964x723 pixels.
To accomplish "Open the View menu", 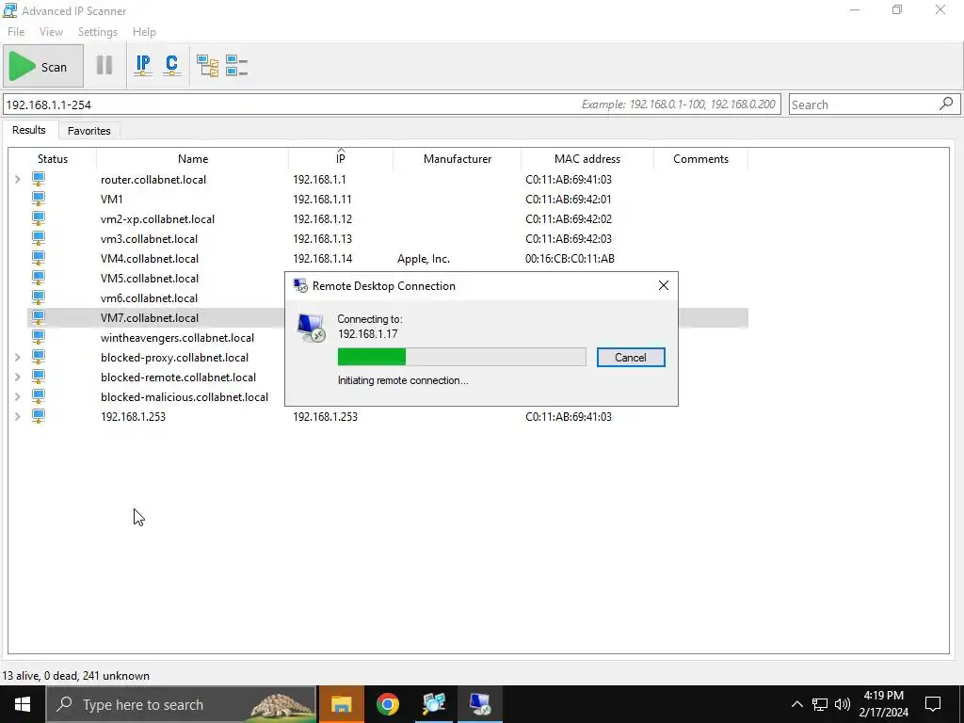I will 51,32.
